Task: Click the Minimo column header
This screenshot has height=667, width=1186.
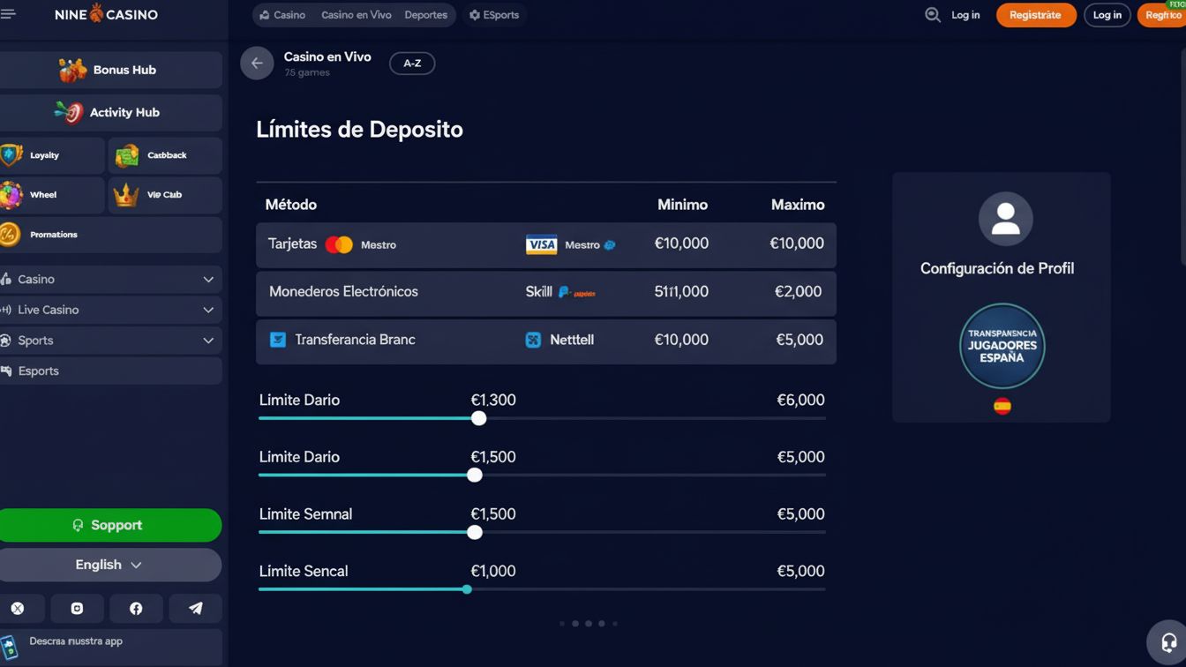Action: (x=682, y=205)
